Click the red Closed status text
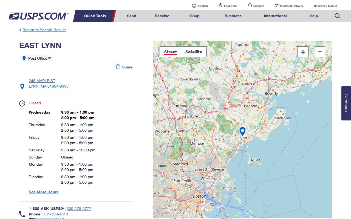This screenshot has height=219, width=351. pyautogui.click(x=35, y=103)
